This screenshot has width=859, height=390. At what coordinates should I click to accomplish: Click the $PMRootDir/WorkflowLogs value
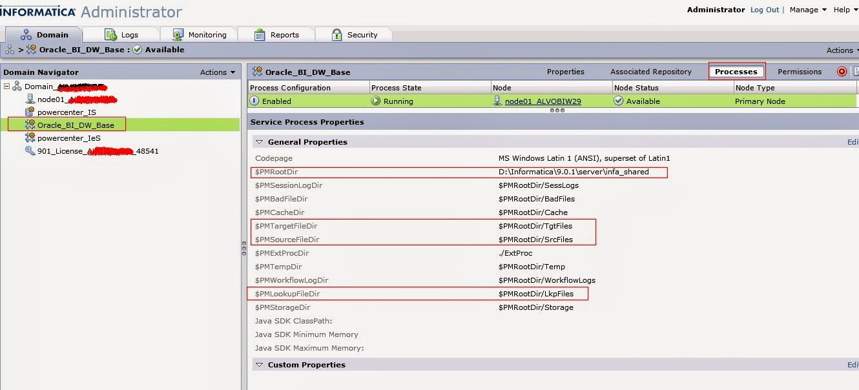pyautogui.click(x=546, y=280)
